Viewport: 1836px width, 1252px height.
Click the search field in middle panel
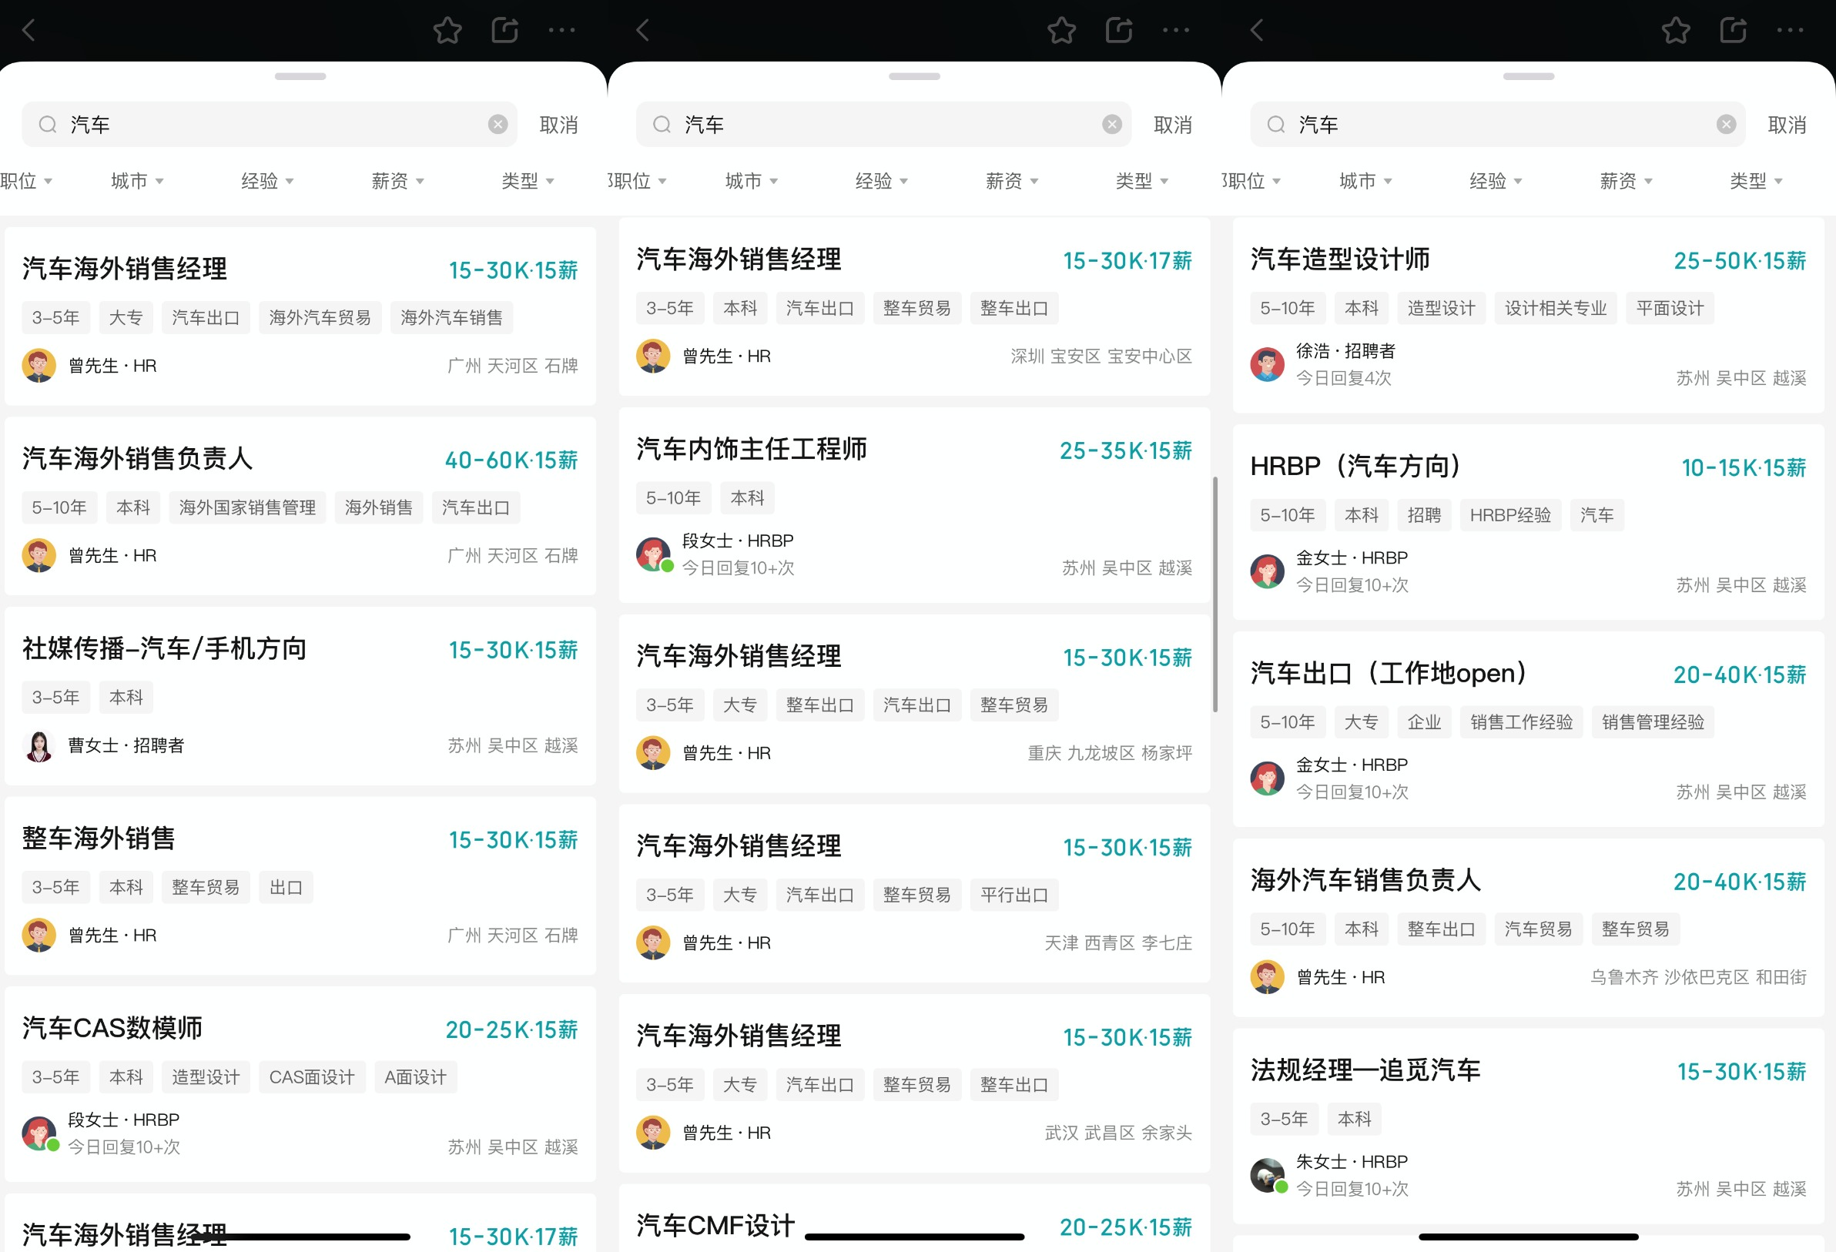pos(883,124)
